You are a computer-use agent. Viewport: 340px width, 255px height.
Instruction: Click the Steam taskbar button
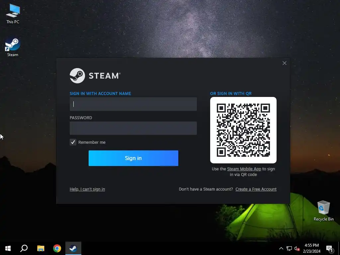[73, 248]
